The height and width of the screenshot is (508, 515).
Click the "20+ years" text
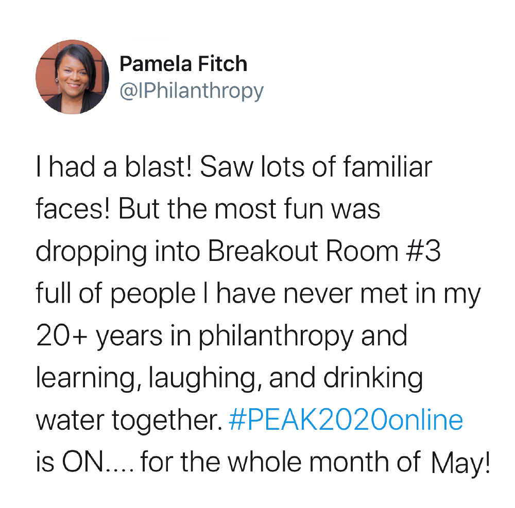92,336
